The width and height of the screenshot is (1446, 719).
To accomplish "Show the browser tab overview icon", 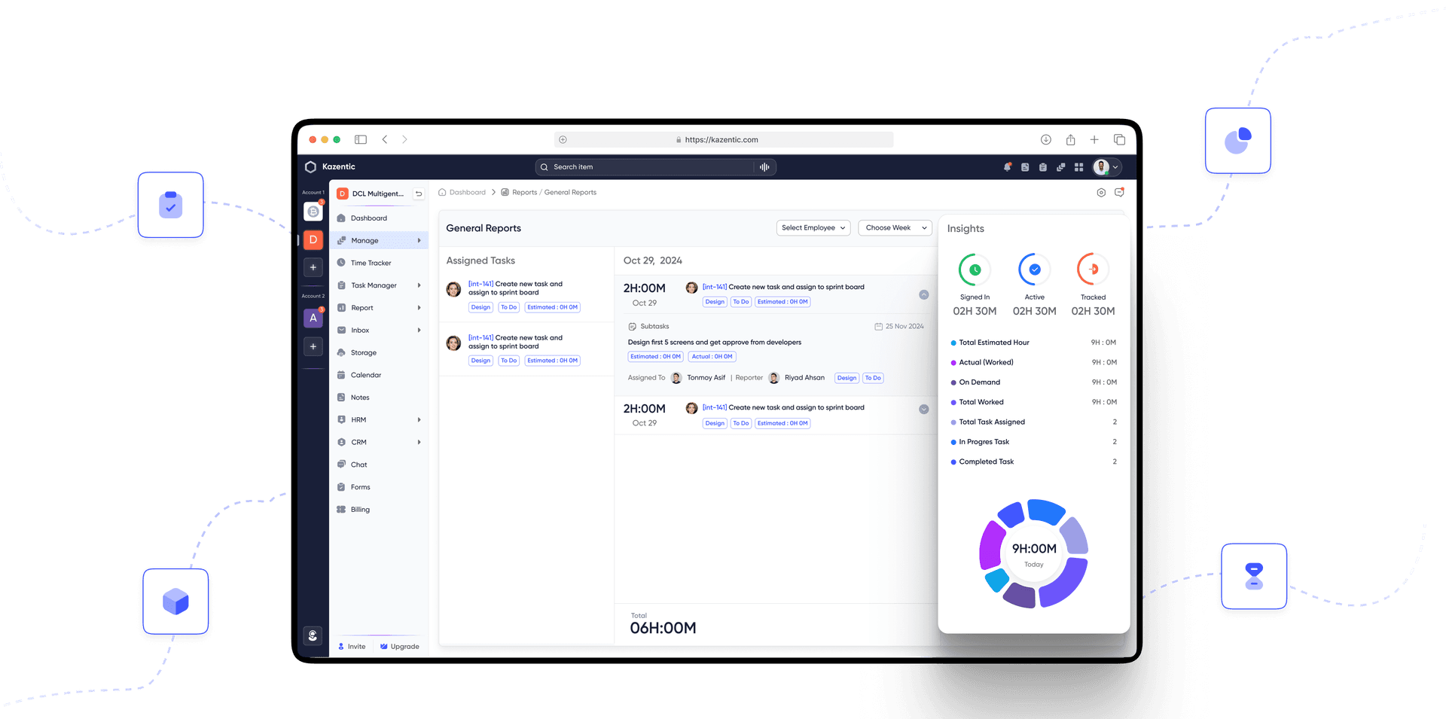I will pos(1119,139).
